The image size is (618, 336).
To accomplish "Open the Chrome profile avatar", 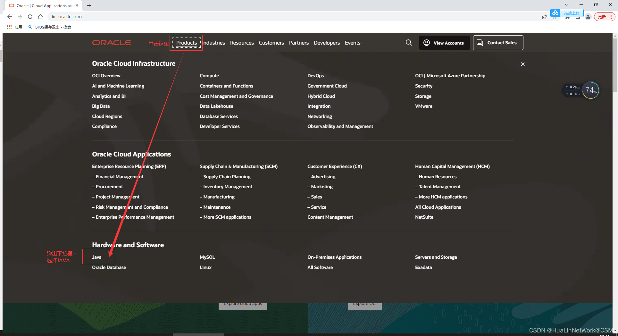I will pyautogui.click(x=588, y=17).
